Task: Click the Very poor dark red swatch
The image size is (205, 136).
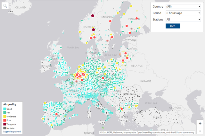Action: coord(4,124)
